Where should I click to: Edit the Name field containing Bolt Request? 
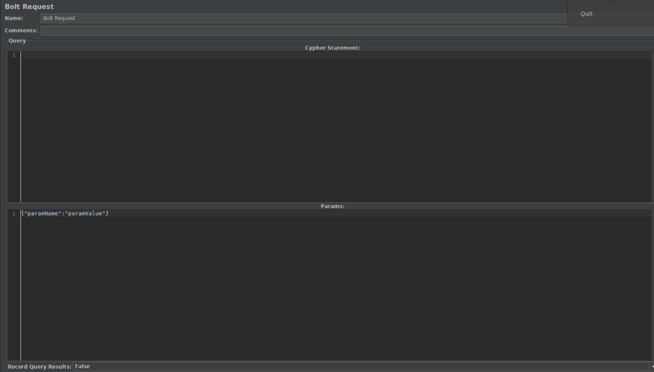click(x=304, y=18)
